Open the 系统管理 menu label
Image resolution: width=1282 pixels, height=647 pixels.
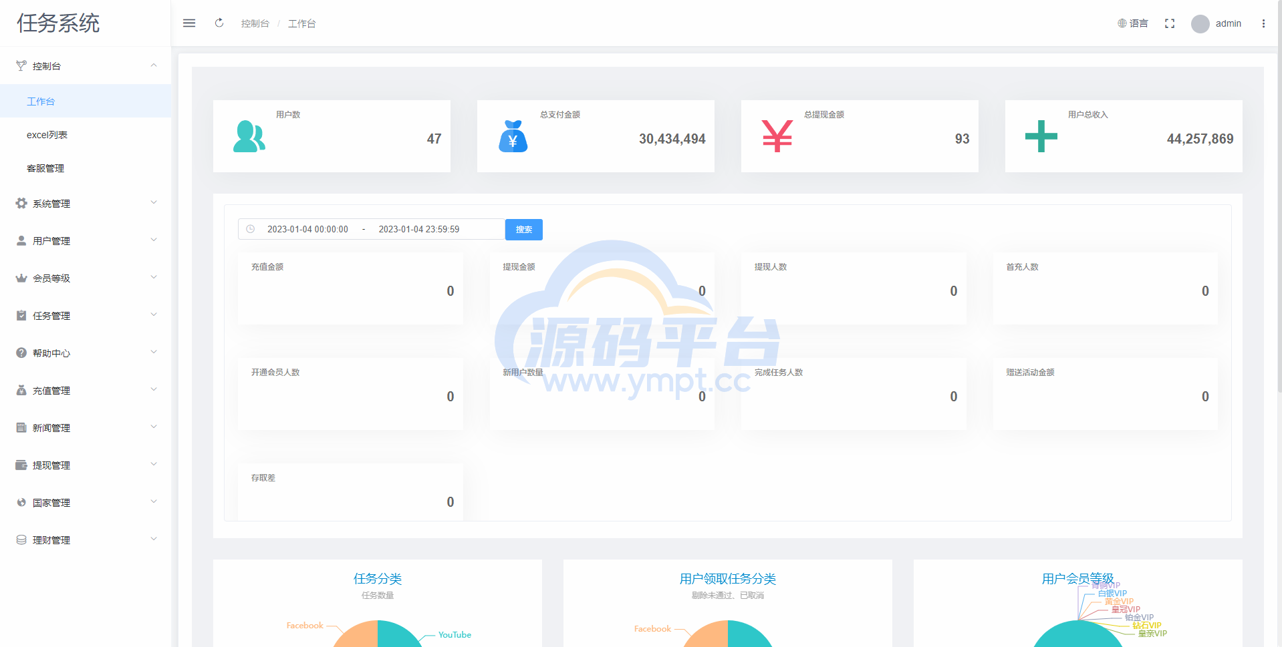tap(51, 204)
